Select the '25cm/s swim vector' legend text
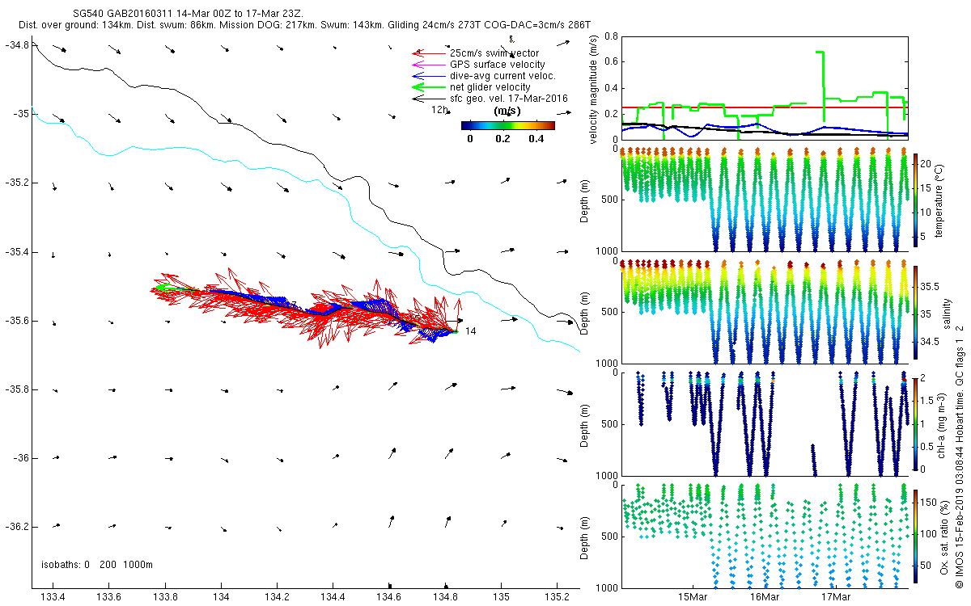971x606 pixels. coord(495,53)
